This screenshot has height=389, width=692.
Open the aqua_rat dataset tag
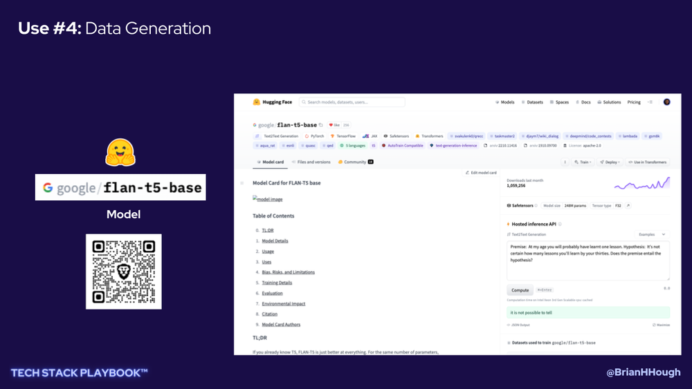pyautogui.click(x=265, y=145)
